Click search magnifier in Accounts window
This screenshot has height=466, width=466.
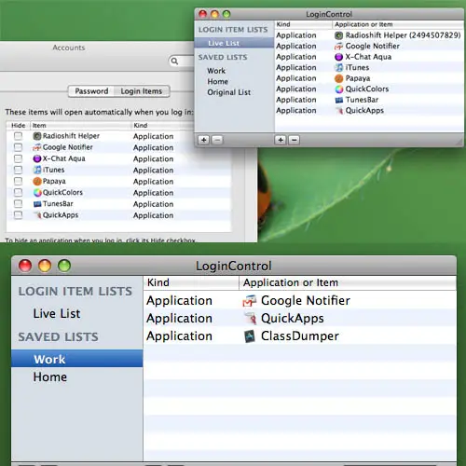(x=174, y=61)
